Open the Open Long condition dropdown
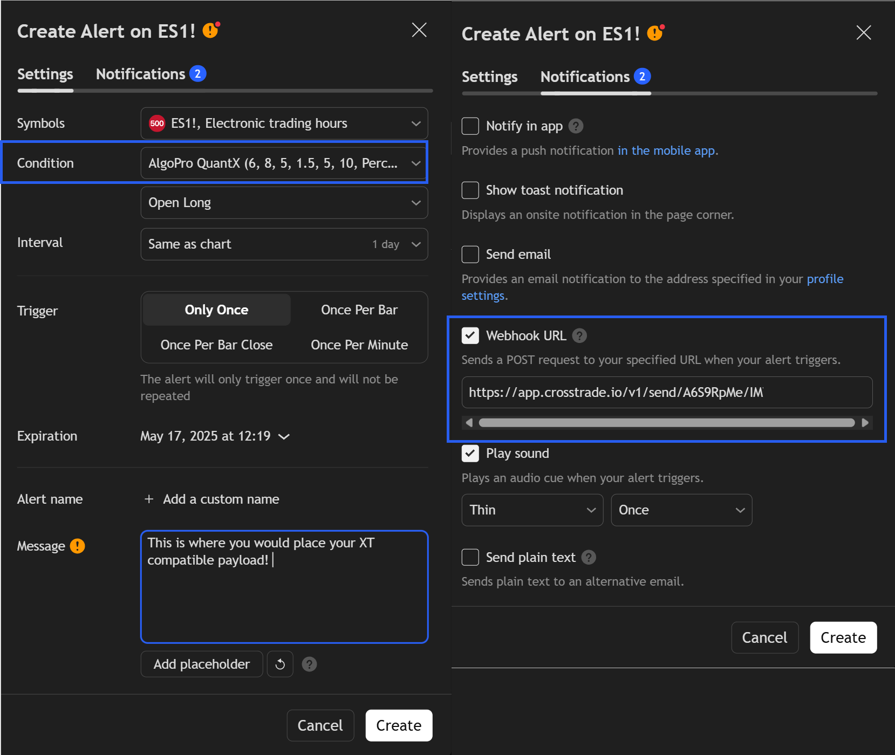The width and height of the screenshot is (895, 755). coord(284,203)
